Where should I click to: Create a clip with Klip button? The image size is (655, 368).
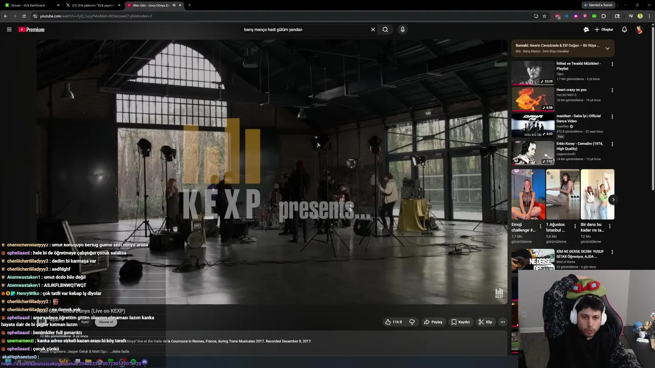tap(485, 322)
